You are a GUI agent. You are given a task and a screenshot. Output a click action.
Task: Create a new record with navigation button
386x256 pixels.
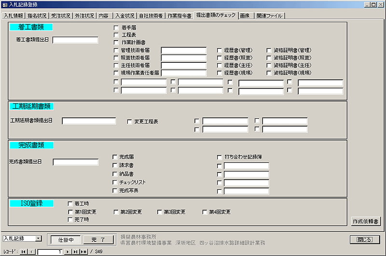(83, 252)
